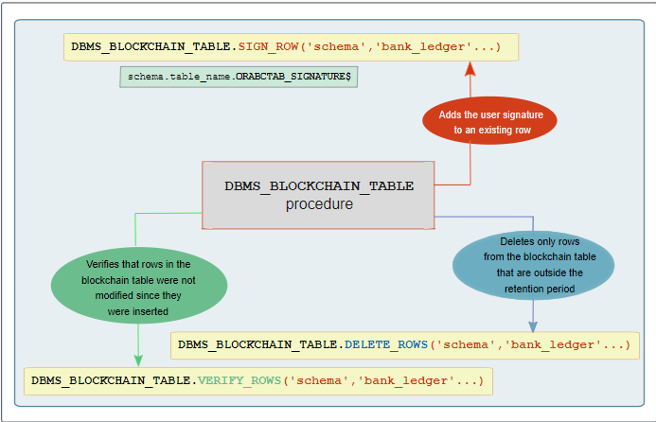Click the green 'Verifies that rows' ellipse
This screenshot has width=656, height=422.
click(x=139, y=286)
